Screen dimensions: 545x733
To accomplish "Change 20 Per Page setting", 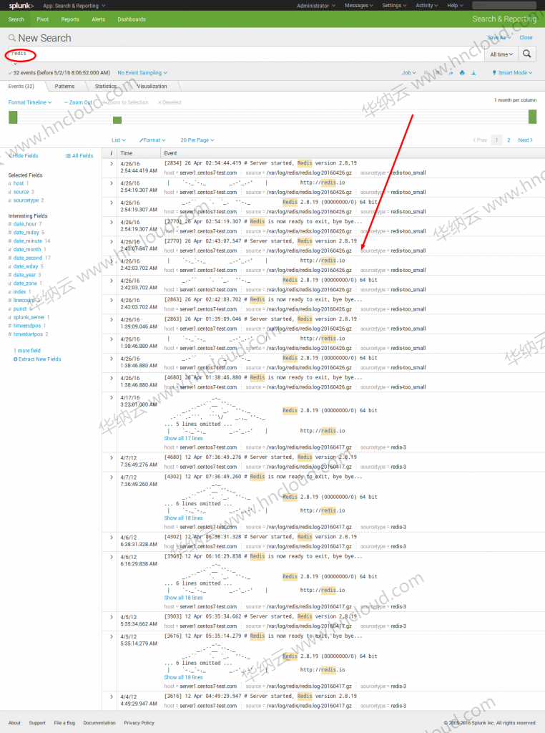I will pyautogui.click(x=197, y=140).
